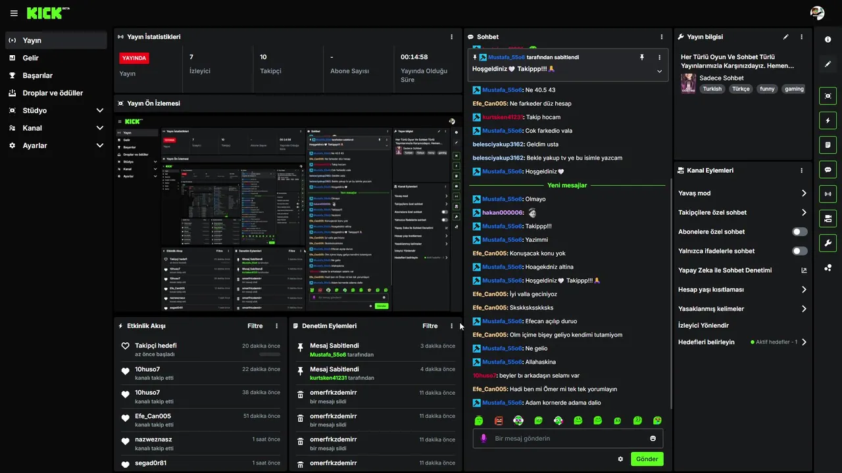Toggle the channel actions icon in right toolbar

828,218
